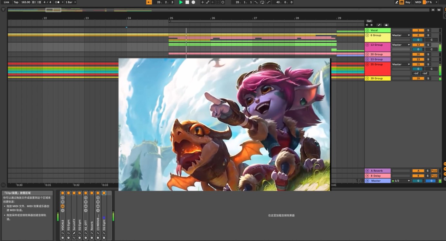
Task: Click the Link button
Action: [6, 2]
